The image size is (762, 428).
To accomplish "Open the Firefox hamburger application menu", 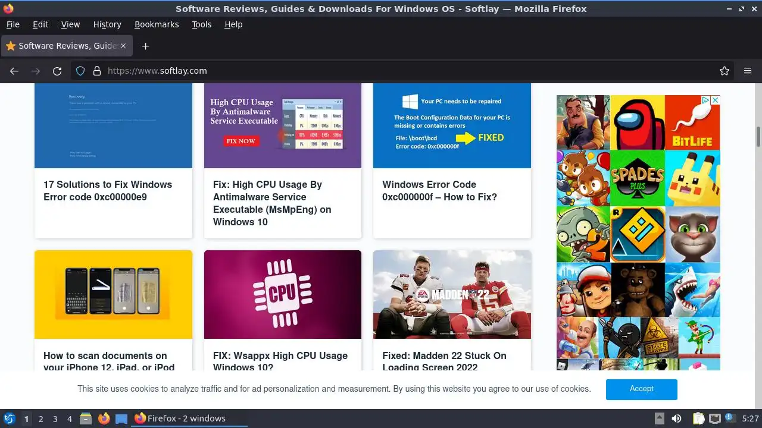I will click(x=748, y=71).
